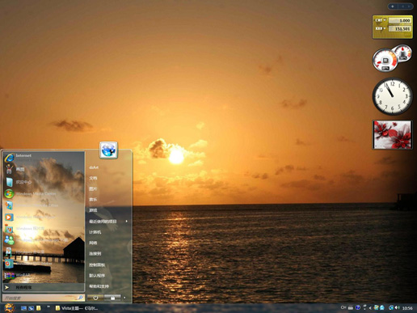Open All Programs (所有程序)
This screenshot has width=417, height=313.
tap(44, 287)
